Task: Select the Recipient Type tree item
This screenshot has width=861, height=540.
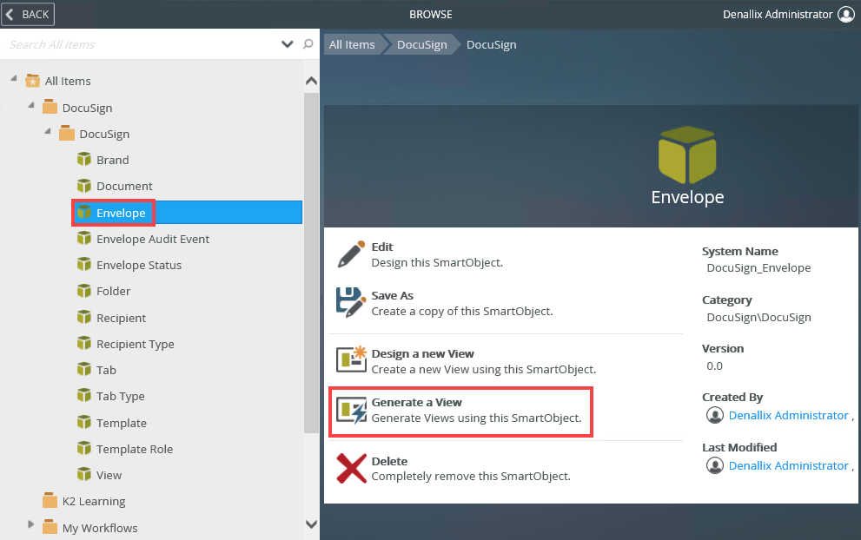Action: tap(135, 344)
